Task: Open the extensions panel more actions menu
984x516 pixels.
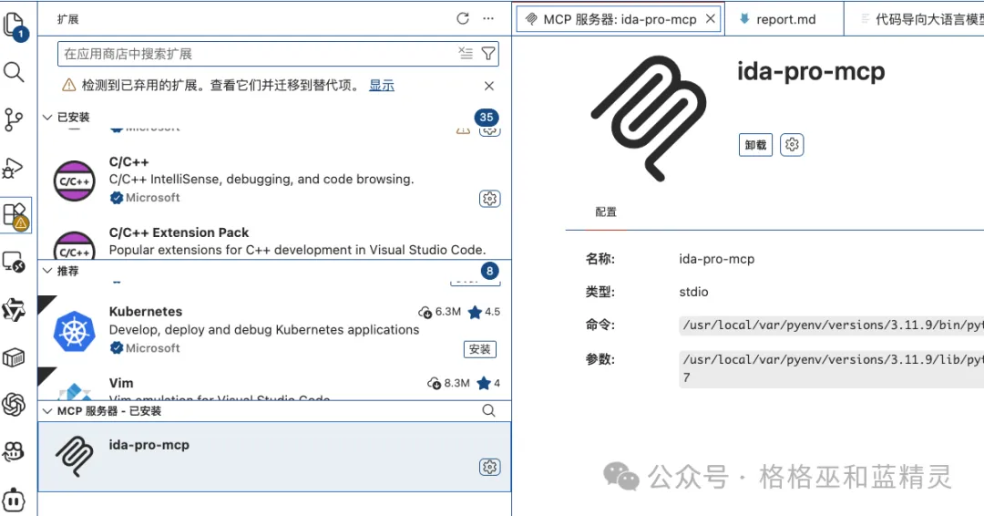Action: tap(488, 19)
